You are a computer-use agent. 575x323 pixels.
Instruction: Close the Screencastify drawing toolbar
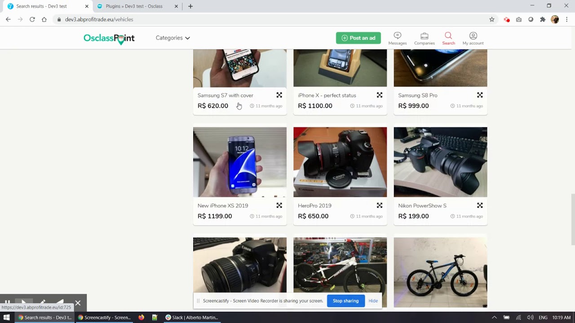tap(78, 303)
